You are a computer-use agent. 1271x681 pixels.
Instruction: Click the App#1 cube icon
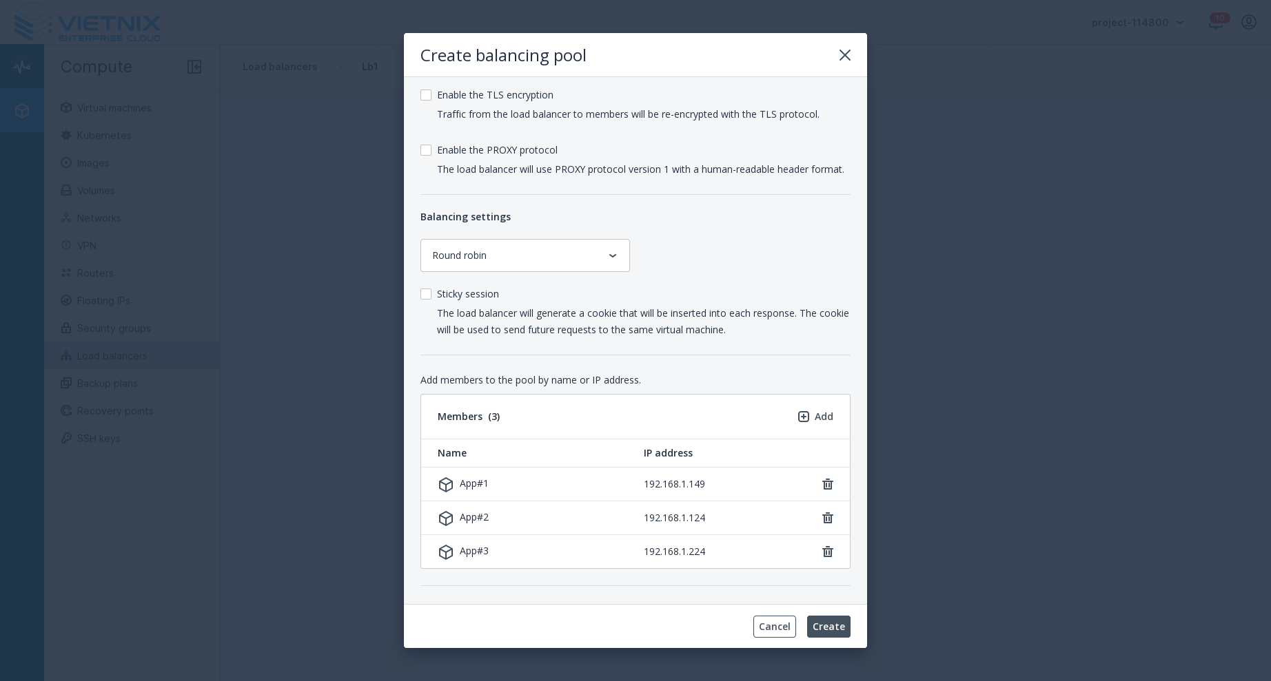point(446,485)
